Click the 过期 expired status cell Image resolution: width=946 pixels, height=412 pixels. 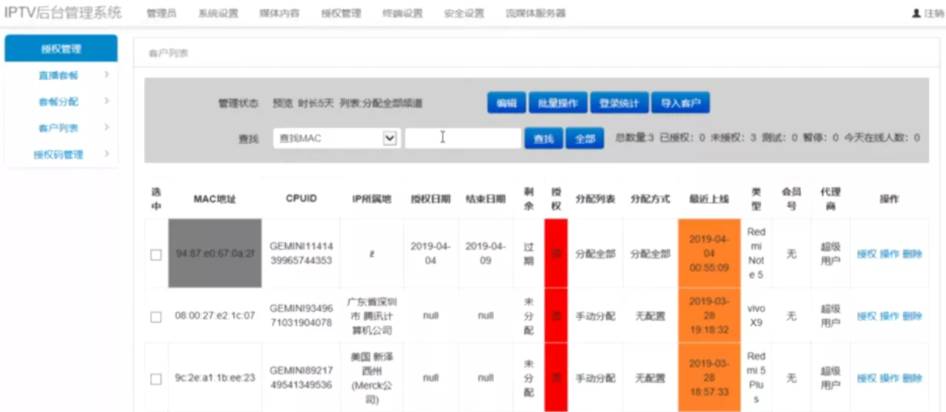(529, 253)
